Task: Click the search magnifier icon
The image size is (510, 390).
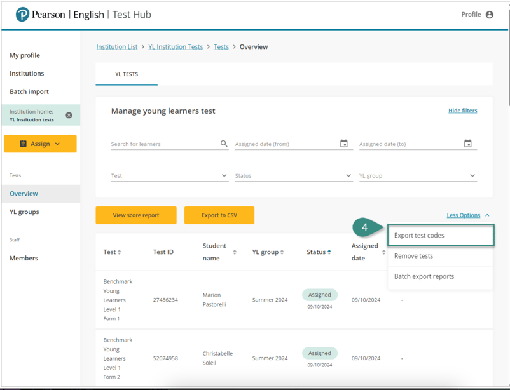Action: (x=224, y=144)
